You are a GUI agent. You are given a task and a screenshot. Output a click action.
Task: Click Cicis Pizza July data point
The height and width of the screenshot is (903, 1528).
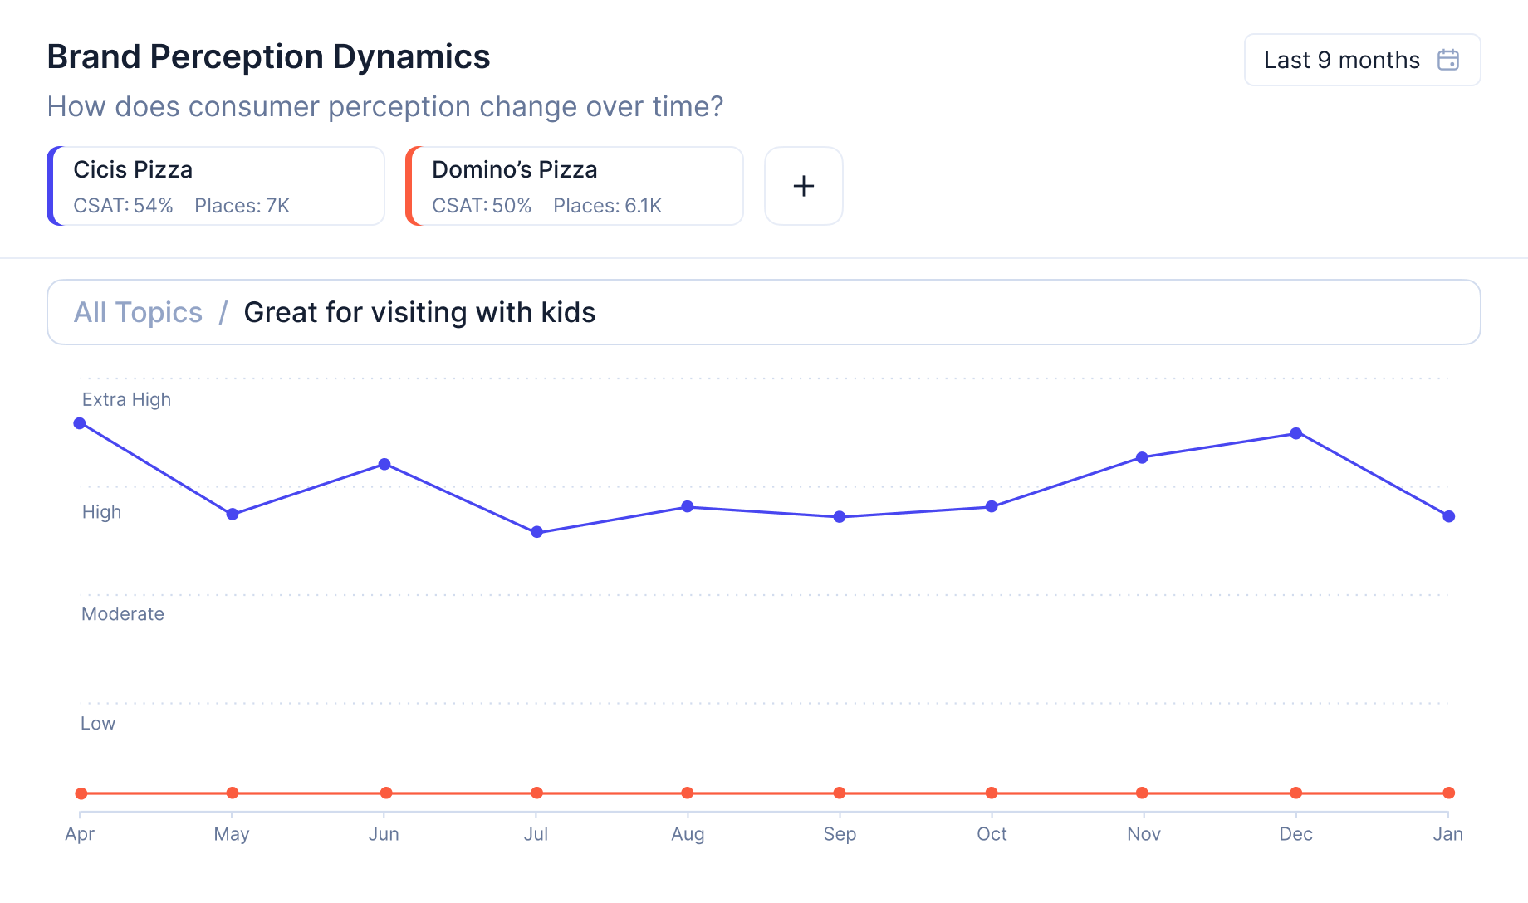click(x=537, y=532)
